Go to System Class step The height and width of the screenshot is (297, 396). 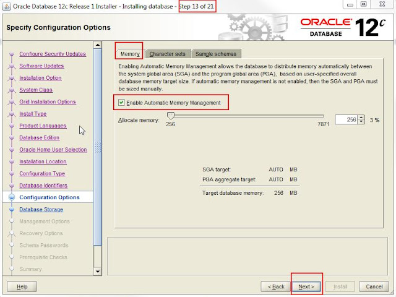tap(36, 90)
